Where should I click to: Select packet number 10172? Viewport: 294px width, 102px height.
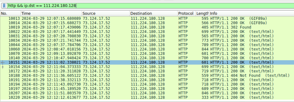click(147, 71)
